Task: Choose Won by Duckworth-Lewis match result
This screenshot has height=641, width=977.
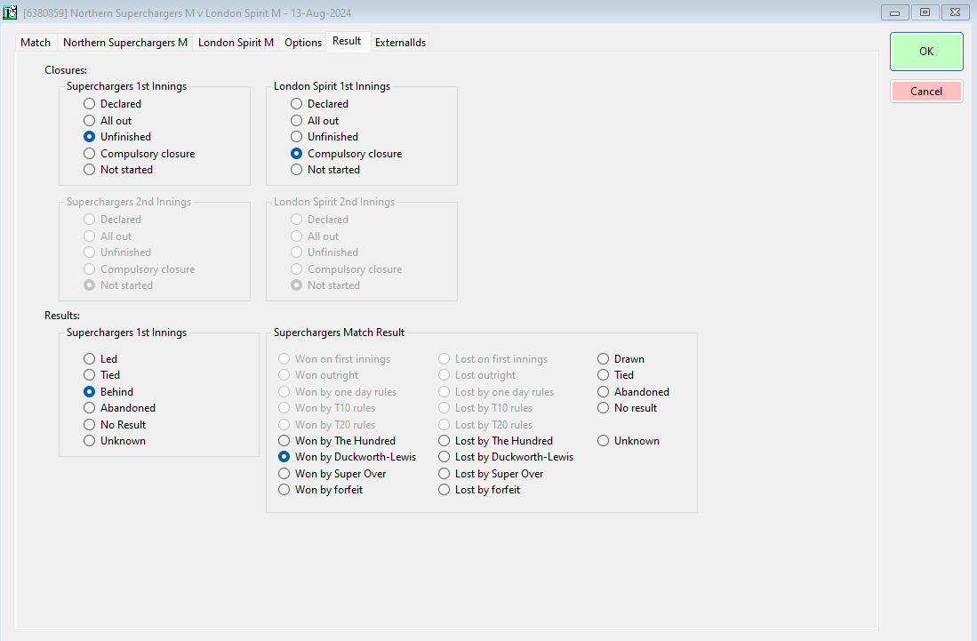Action: tap(347, 457)
